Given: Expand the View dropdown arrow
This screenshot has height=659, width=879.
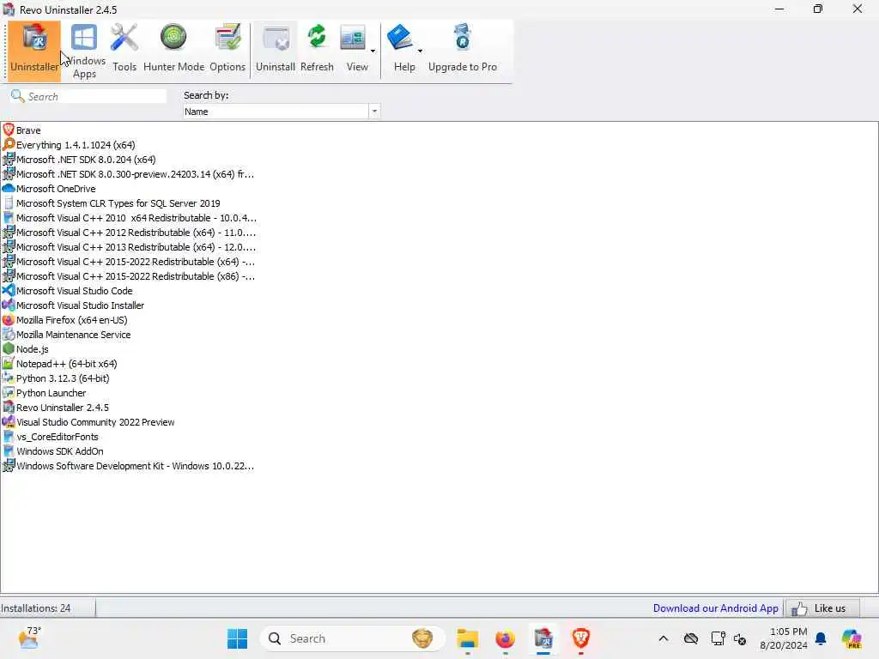Looking at the screenshot, I should tap(373, 51).
